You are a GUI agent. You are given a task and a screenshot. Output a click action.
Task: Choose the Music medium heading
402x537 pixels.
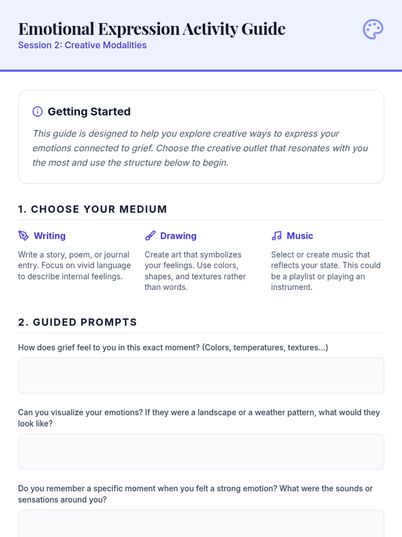click(x=300, y=236)
